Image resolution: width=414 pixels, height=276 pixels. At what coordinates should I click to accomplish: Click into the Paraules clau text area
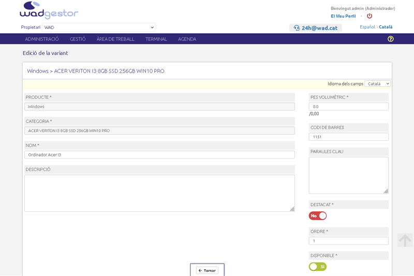pos(348,176)
